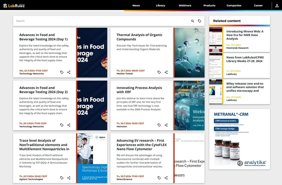Click Metrohm organizer name
Screen dimensions: 282x185
click(122, 127)
